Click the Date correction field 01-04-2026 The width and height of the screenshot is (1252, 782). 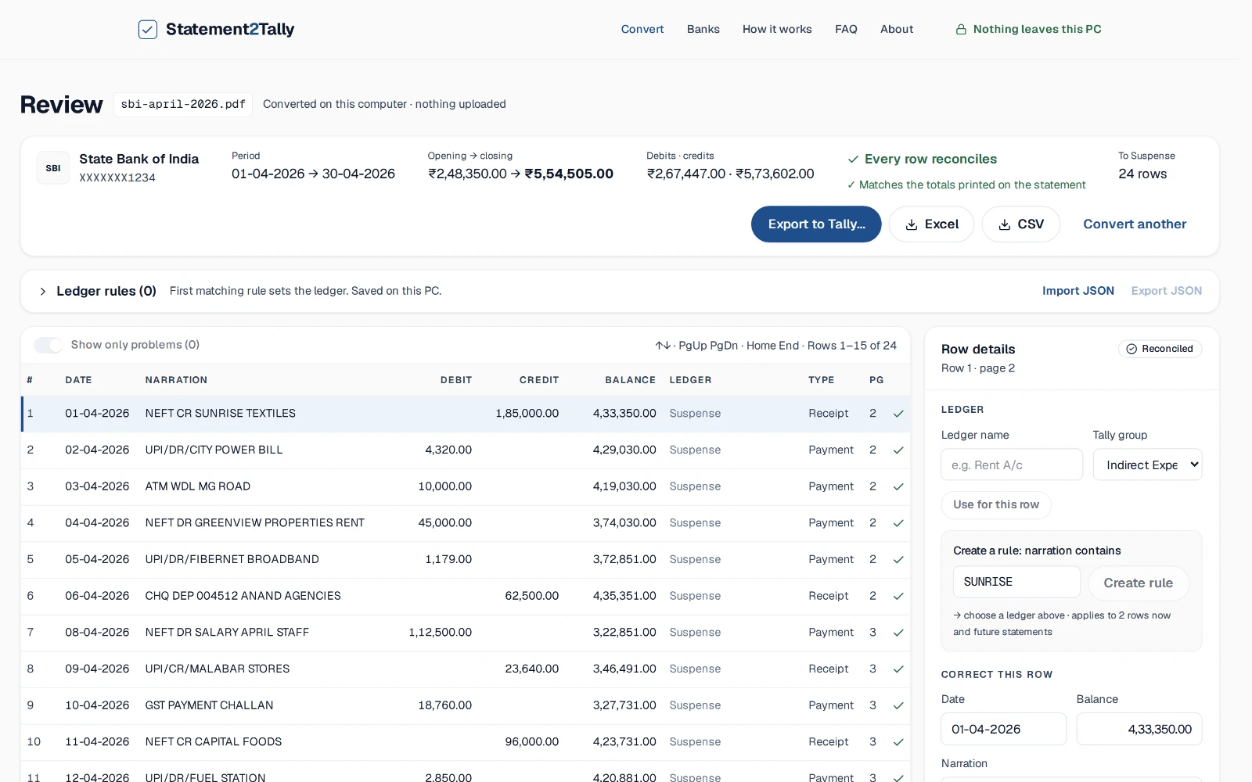(x=1003, y=729)
